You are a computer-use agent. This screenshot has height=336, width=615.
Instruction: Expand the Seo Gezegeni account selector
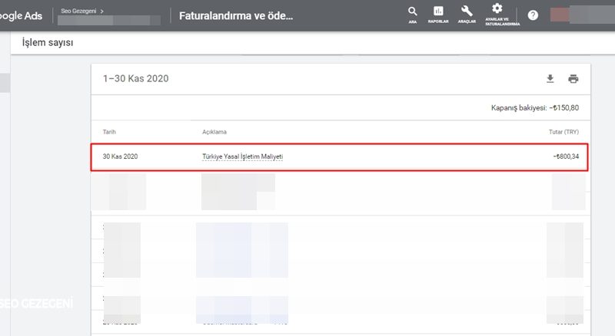point(82,11)
